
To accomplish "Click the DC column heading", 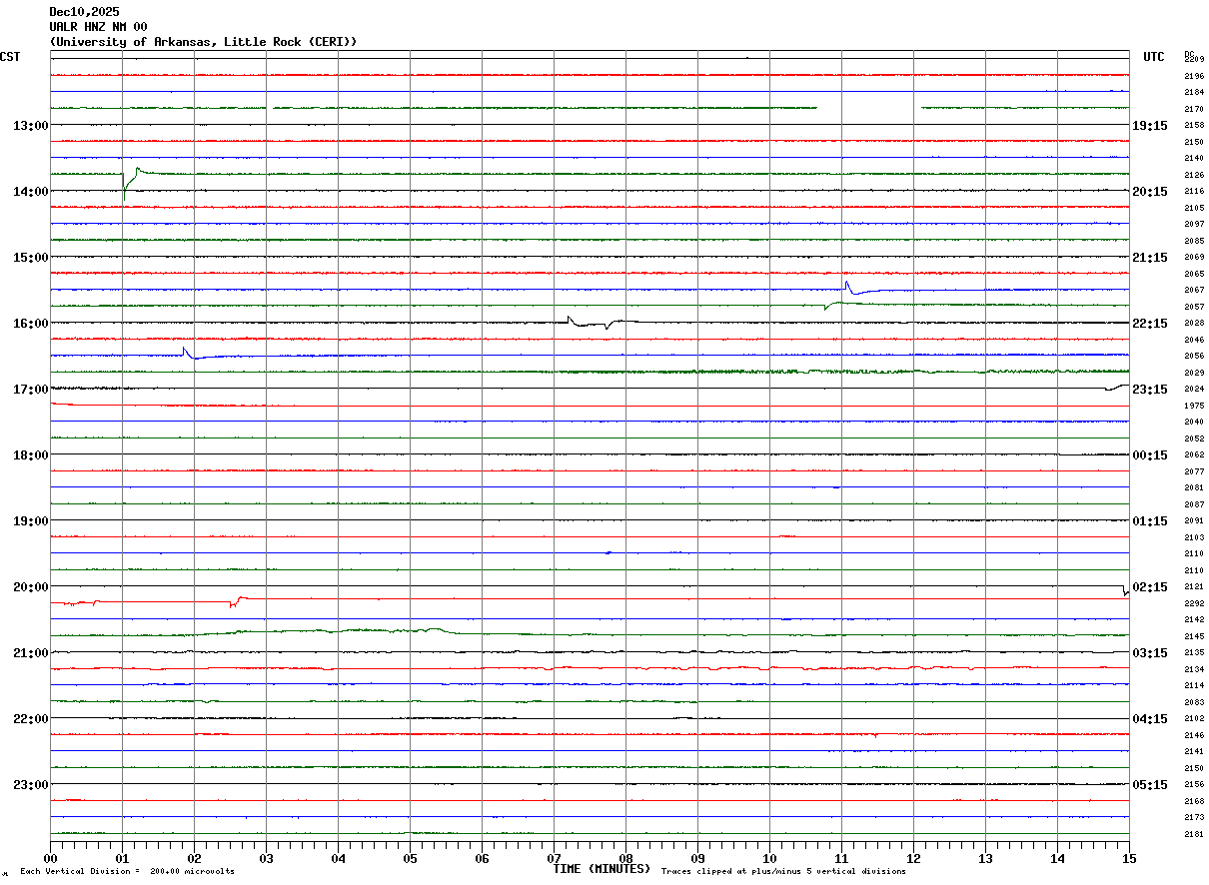I will pyautogui.click(x=1189, y=54).
